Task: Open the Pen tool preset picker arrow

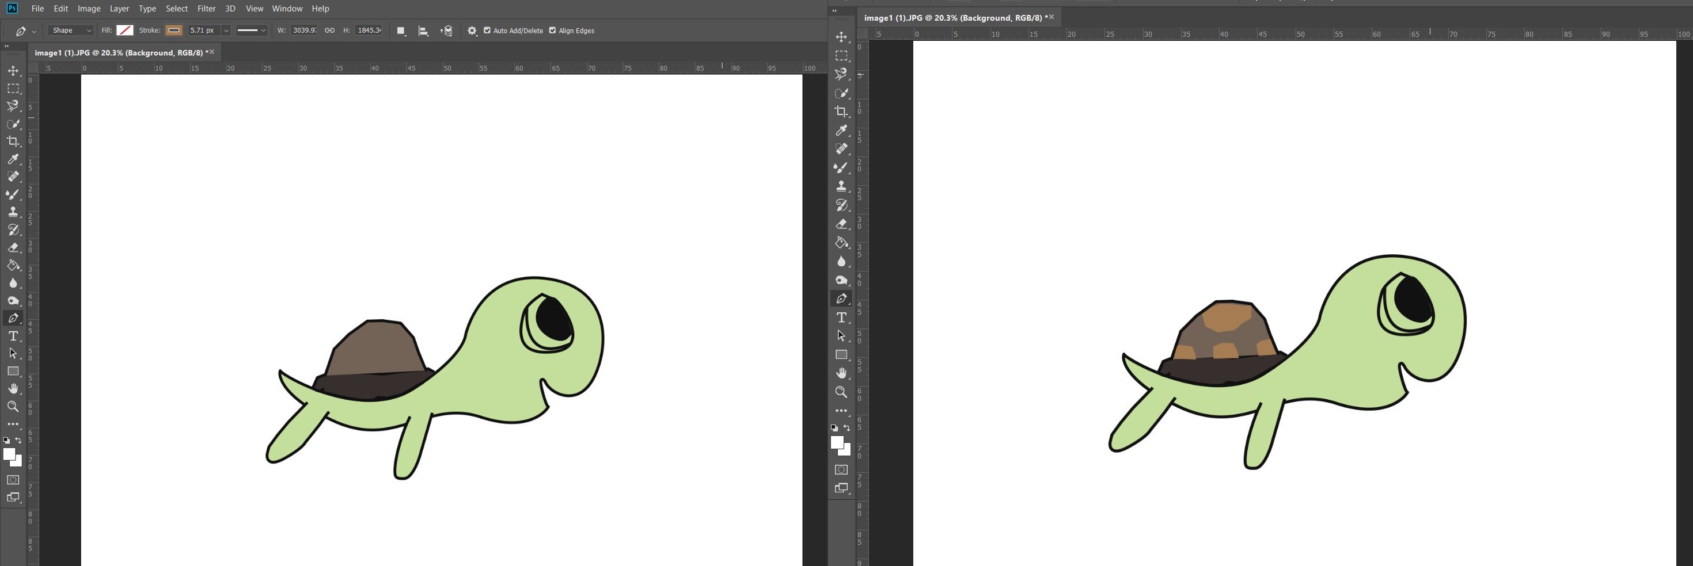Action: point(34,31)
